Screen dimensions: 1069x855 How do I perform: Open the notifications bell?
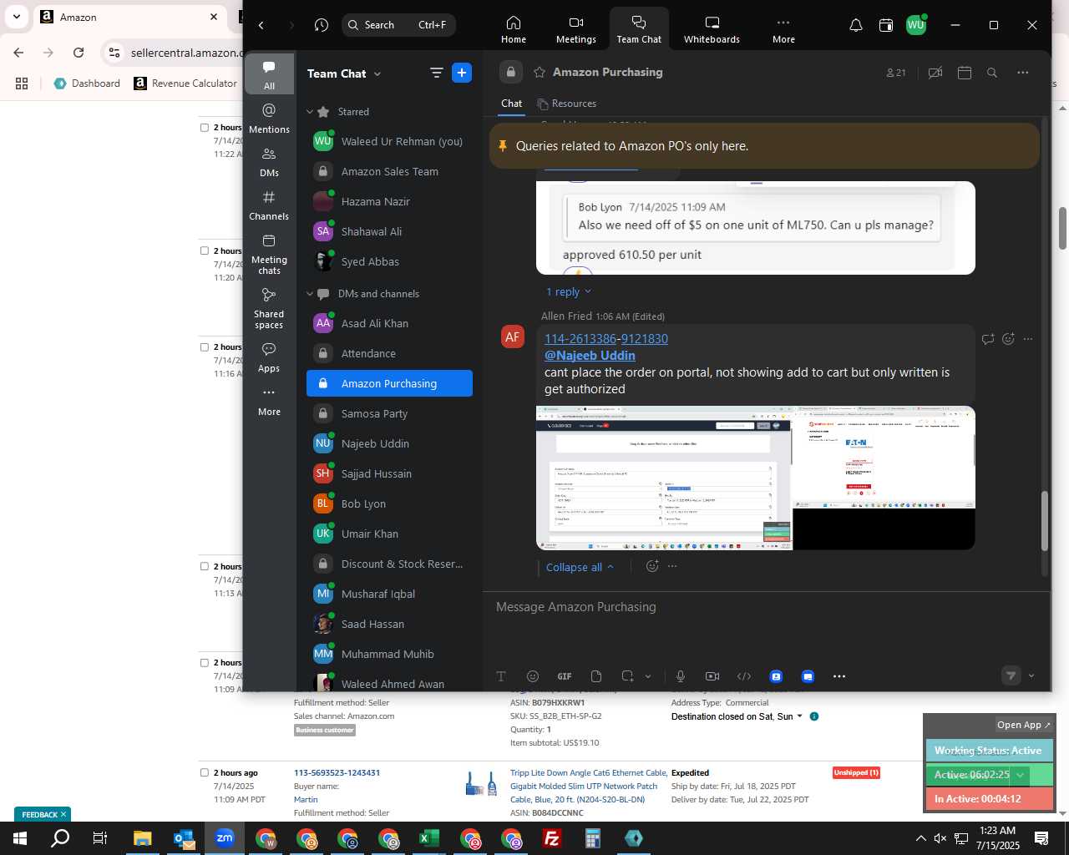855,25
